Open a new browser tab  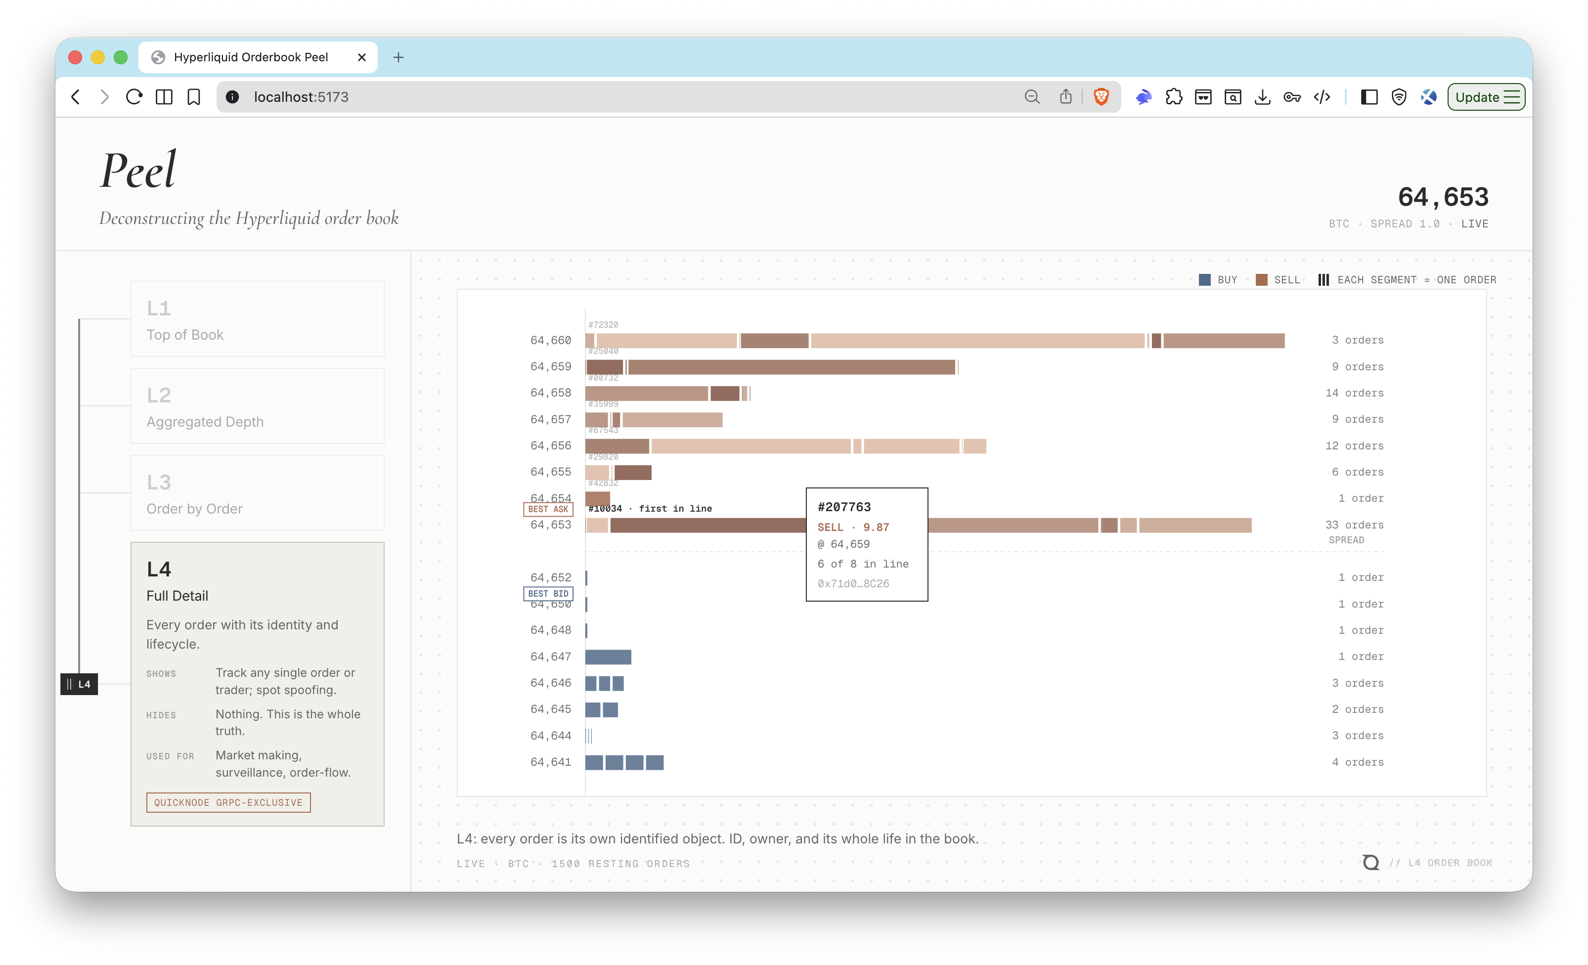398,57
